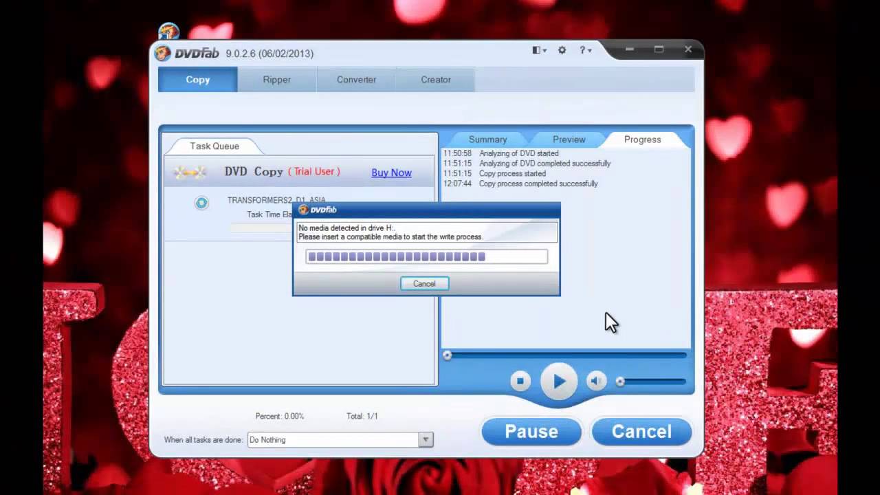The height and width of the screenshot is (495, 880).
Task: Click the large Cancel button at bottom right
Action: [641, 431]
